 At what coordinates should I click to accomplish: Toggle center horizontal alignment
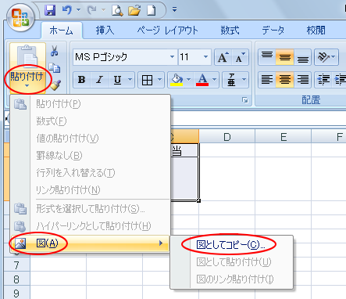[x=285, y=80]
